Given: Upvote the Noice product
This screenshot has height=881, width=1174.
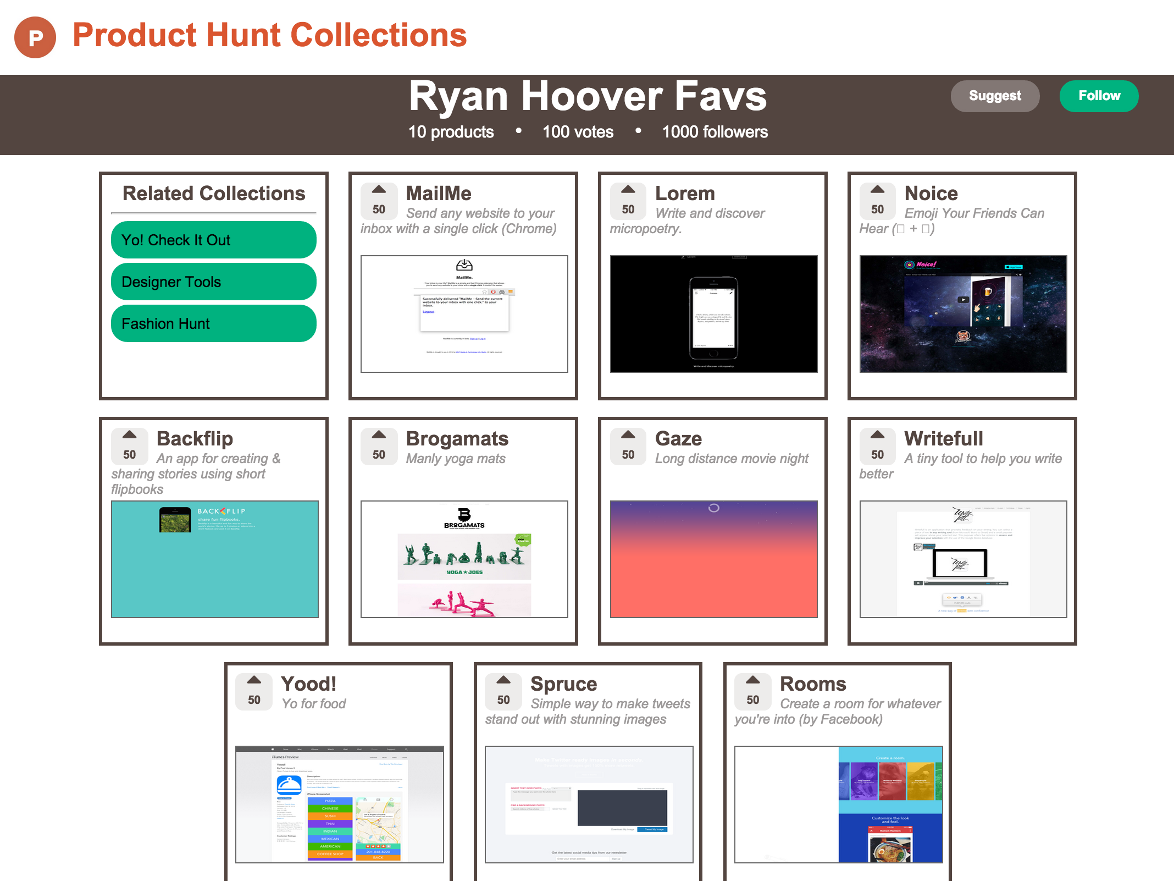Looking at the screenshot, I should (x=878, y=201).
